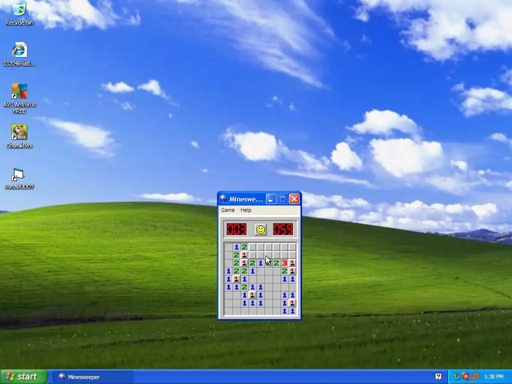Click the flag in the minefield's eighth row
Viewport: 512px width, 384px height.
(x=292, y=303)
